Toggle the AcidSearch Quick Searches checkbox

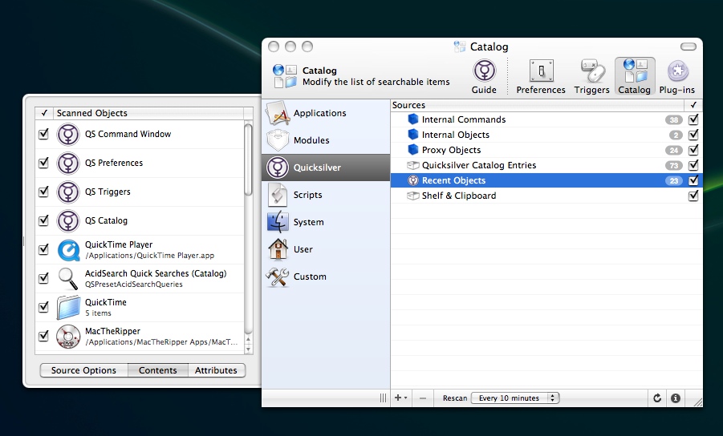pyautogui.click(x=44, y=278)
